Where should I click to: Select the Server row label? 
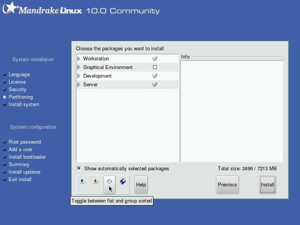[90, 85]
